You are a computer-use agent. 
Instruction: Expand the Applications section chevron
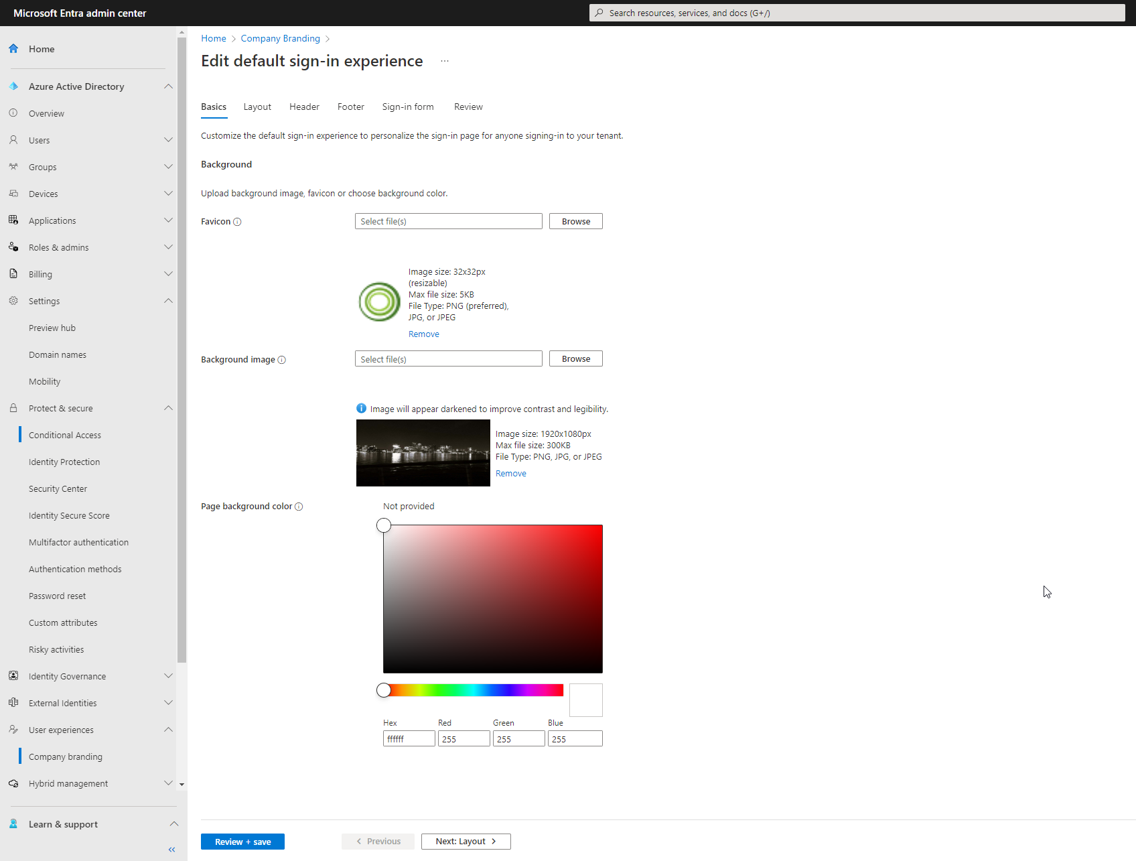pyautogui.click(x=168, y=220)
